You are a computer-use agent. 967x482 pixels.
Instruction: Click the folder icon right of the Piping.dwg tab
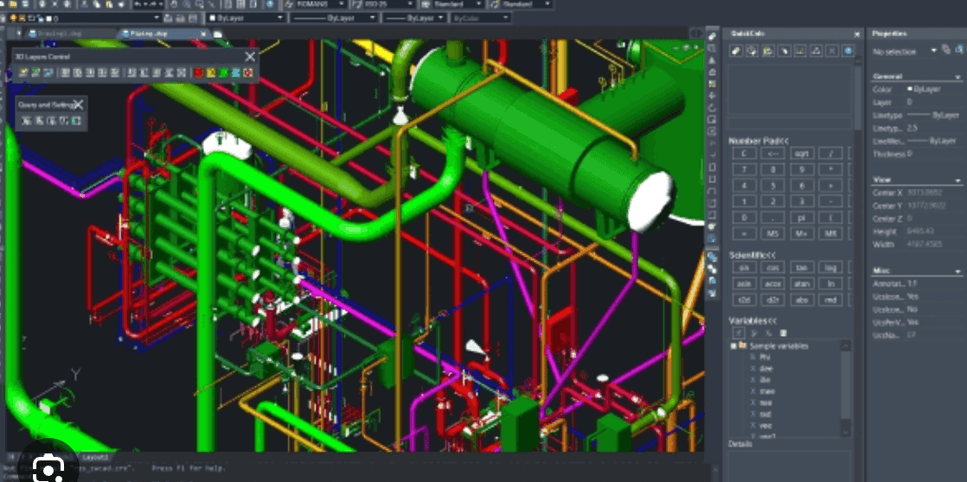coord(218,34)
